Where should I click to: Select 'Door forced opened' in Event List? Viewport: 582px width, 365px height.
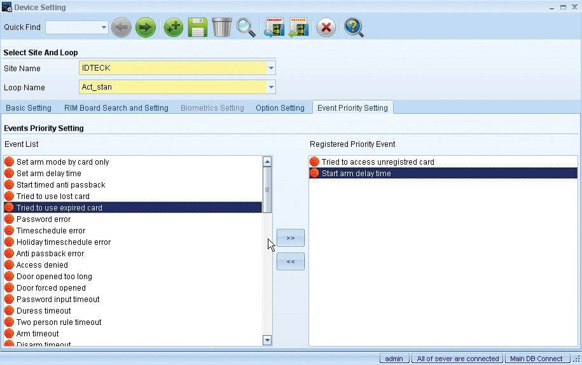pyautogui.click(x=51, y=288)
